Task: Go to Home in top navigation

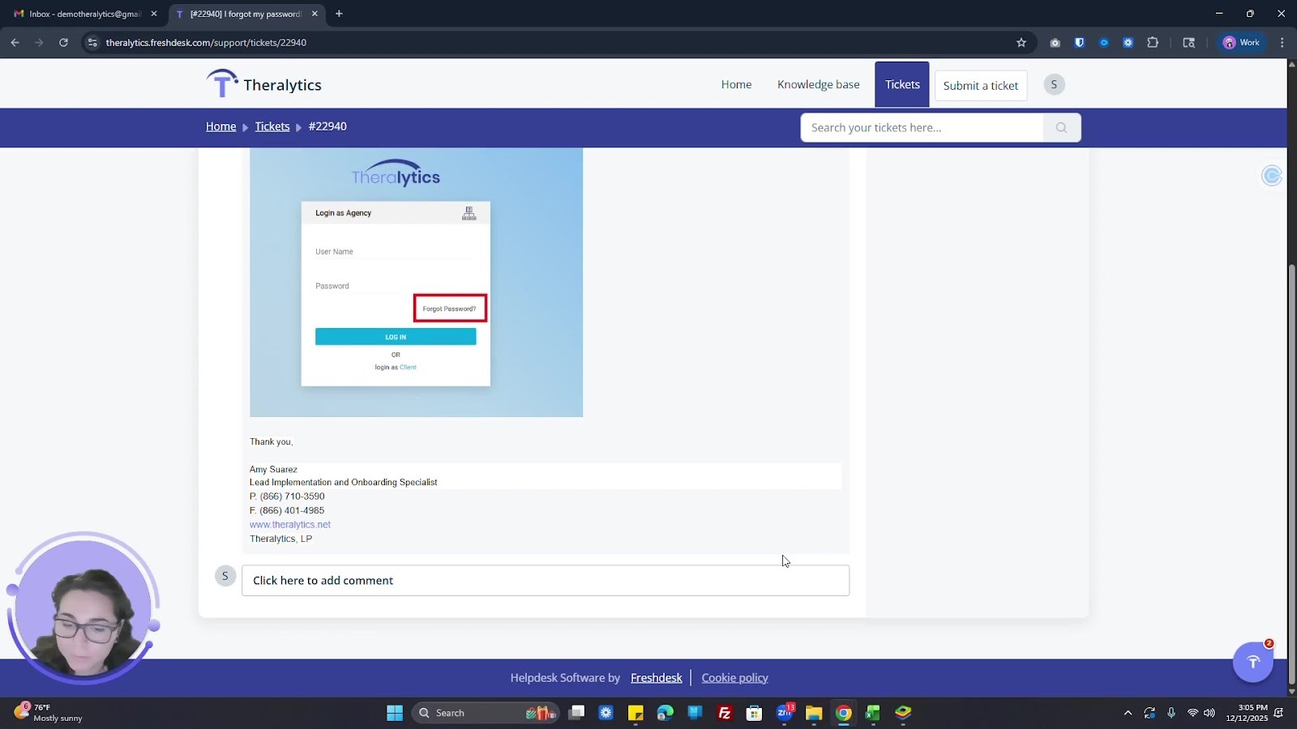Action: [736, 84]
